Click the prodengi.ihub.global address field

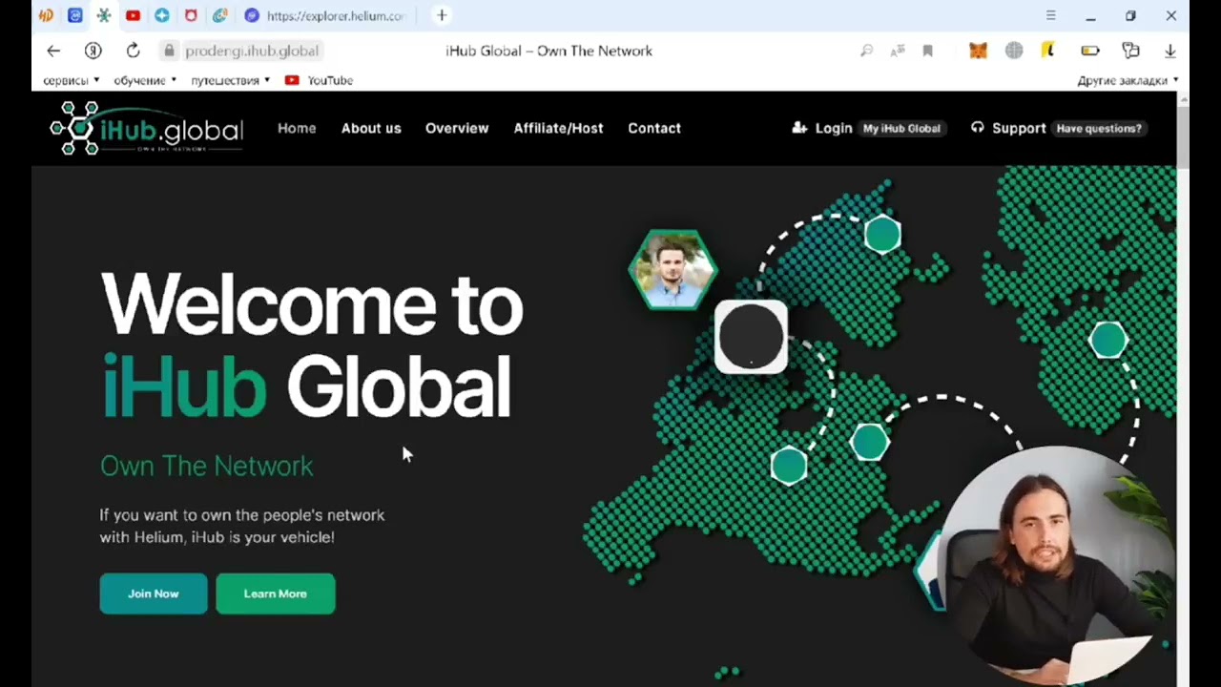pos(252,51)
